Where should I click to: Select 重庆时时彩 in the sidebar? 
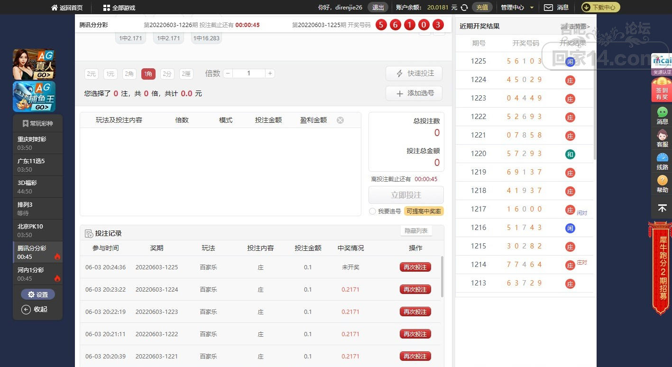point(37,143)
